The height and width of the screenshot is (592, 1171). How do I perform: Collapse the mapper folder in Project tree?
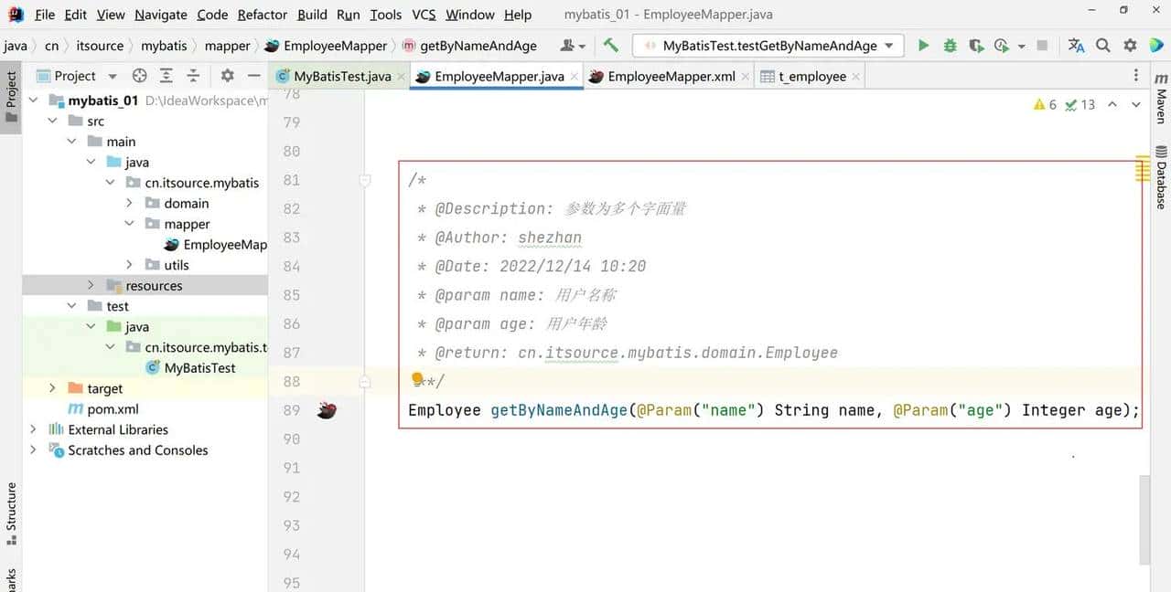click(x=129, y=223)
